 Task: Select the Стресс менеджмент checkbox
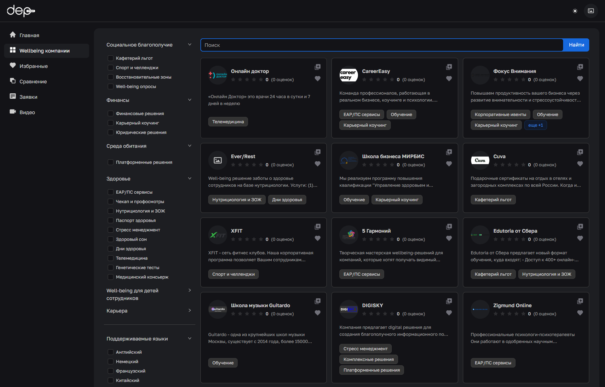point(111,230)
